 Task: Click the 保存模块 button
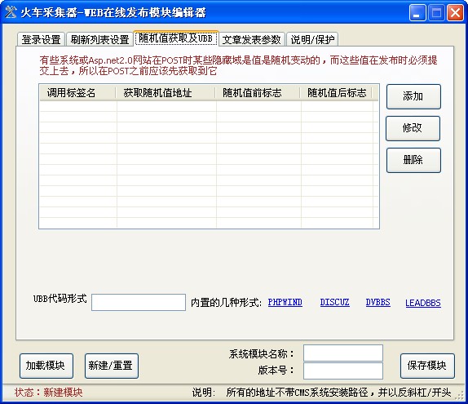(x=427, y=366)
